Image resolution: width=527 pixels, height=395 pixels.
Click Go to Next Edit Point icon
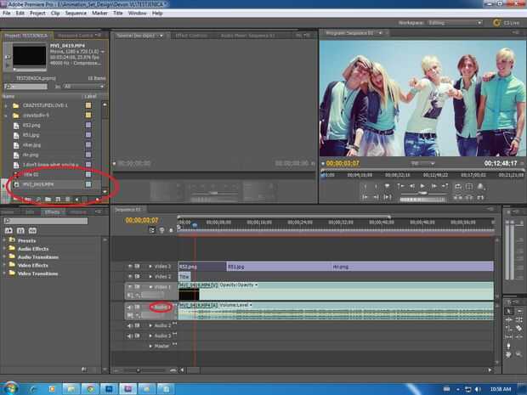(445, 186)
